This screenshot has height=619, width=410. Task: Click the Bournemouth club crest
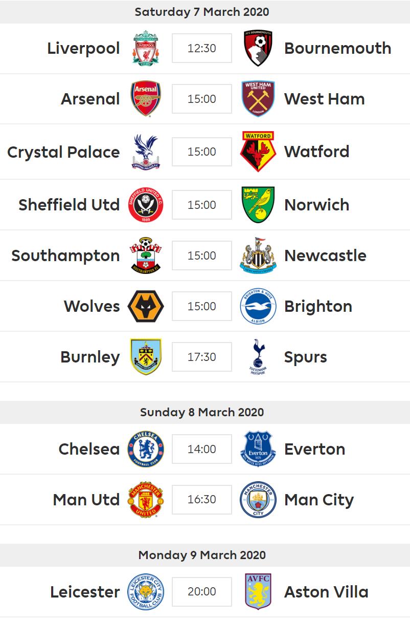point(258,48)
